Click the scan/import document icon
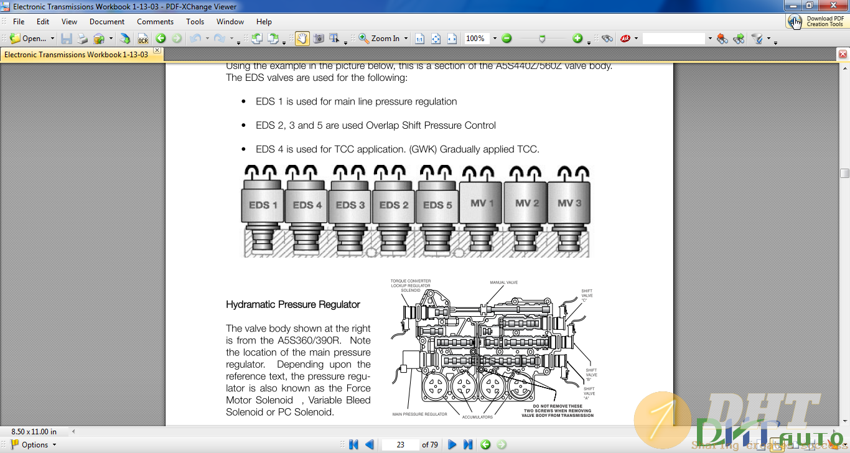The width and height of the screenshot is (850, 453). coord(125,39)
